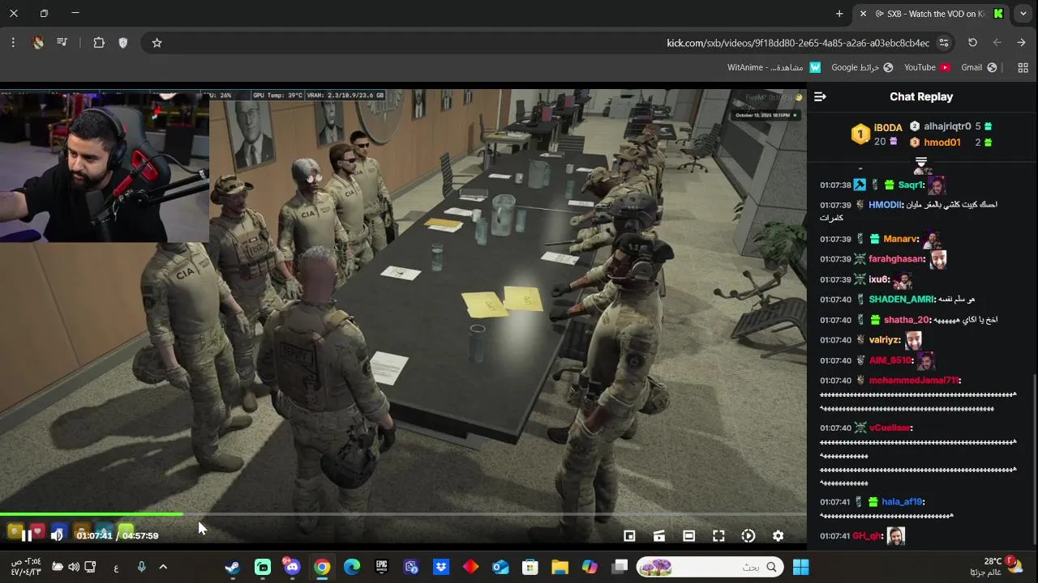Click username hala_af19 in chat
This screenshot has height=583, width=1038.
902,502
